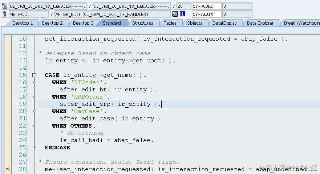The height and width of the screenshot is (174, 320).
Task: Set breakpoint in margin at line 19
Action: point(8,104)
